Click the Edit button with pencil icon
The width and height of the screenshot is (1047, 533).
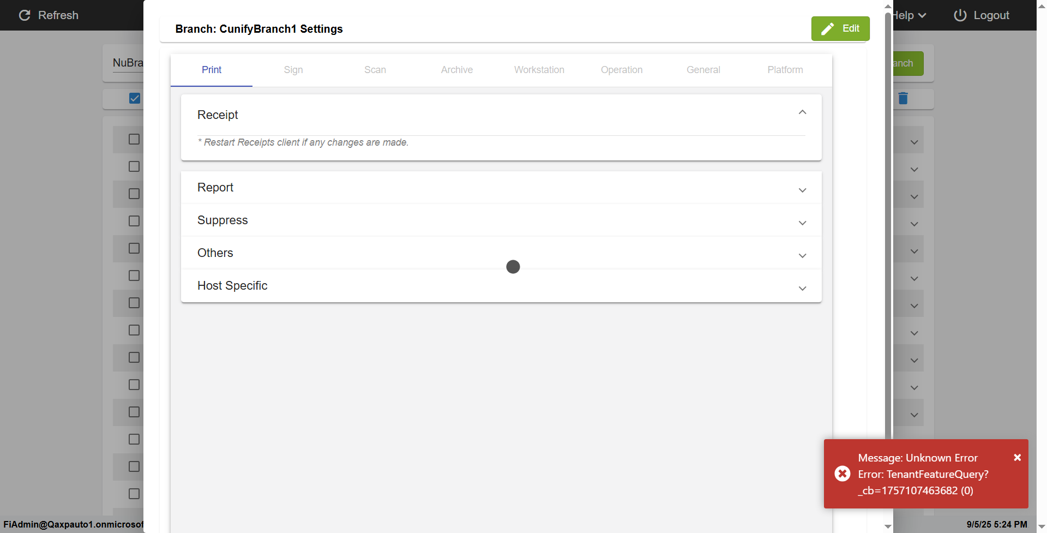(840, 28)
